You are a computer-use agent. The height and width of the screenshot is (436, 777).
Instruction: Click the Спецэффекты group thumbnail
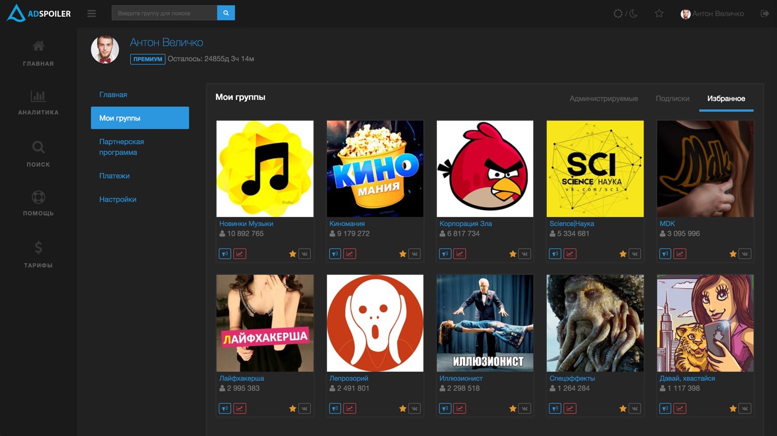tap(595, 323)
